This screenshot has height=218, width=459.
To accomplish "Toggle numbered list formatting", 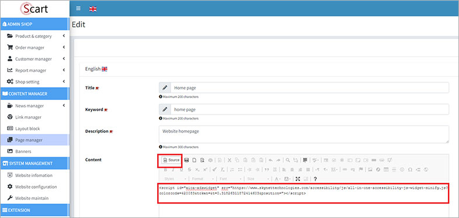I will tap(232, 169).
